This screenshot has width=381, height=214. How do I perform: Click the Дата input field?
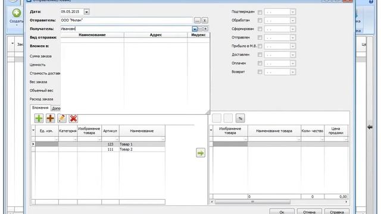point(72,12)
